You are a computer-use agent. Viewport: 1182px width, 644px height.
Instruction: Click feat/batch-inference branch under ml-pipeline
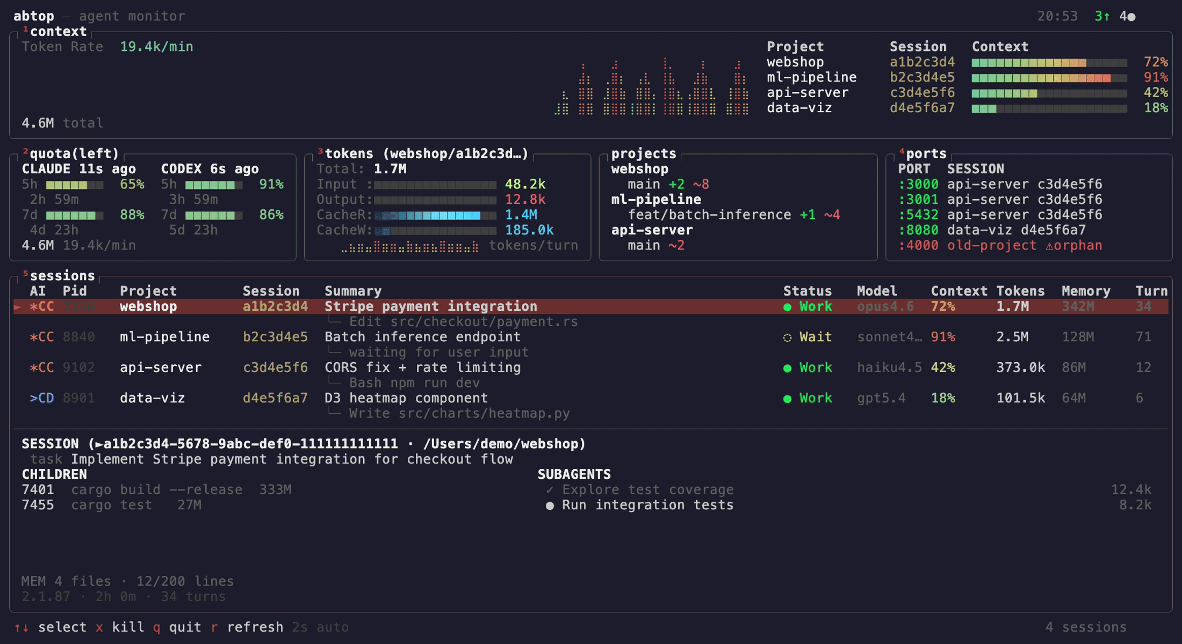click(709, 215)
